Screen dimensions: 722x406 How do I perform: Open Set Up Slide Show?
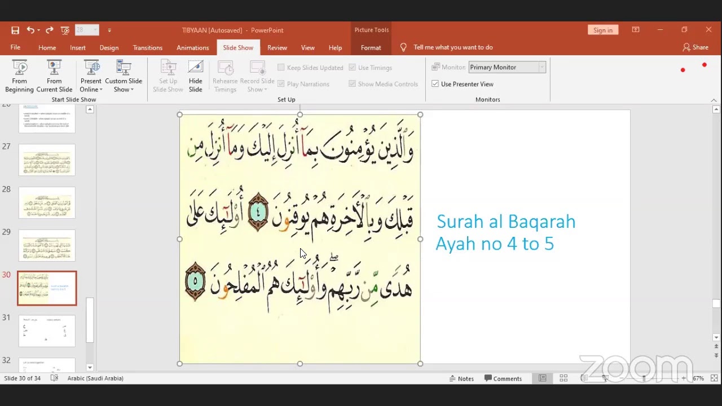(x=168, y=77)
